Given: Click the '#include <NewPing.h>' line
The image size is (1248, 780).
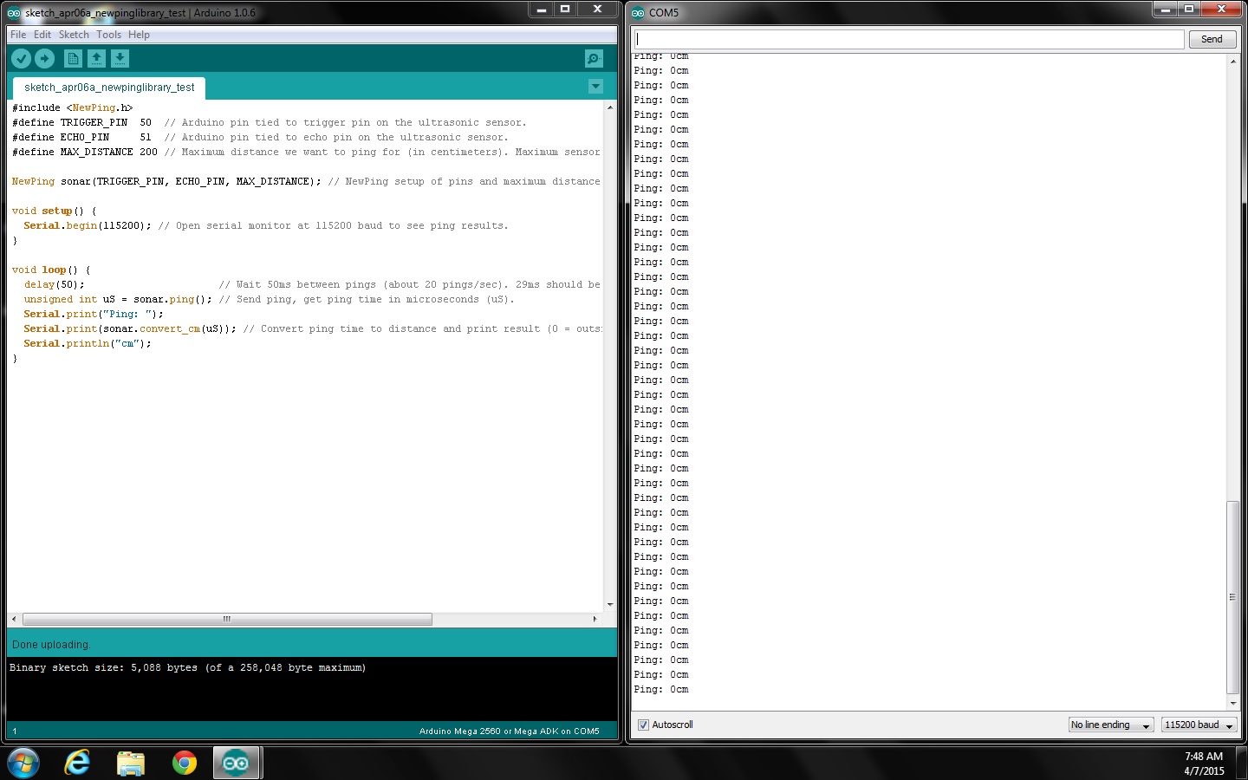Looking at the screenshot, I should (x=72, y=108).
